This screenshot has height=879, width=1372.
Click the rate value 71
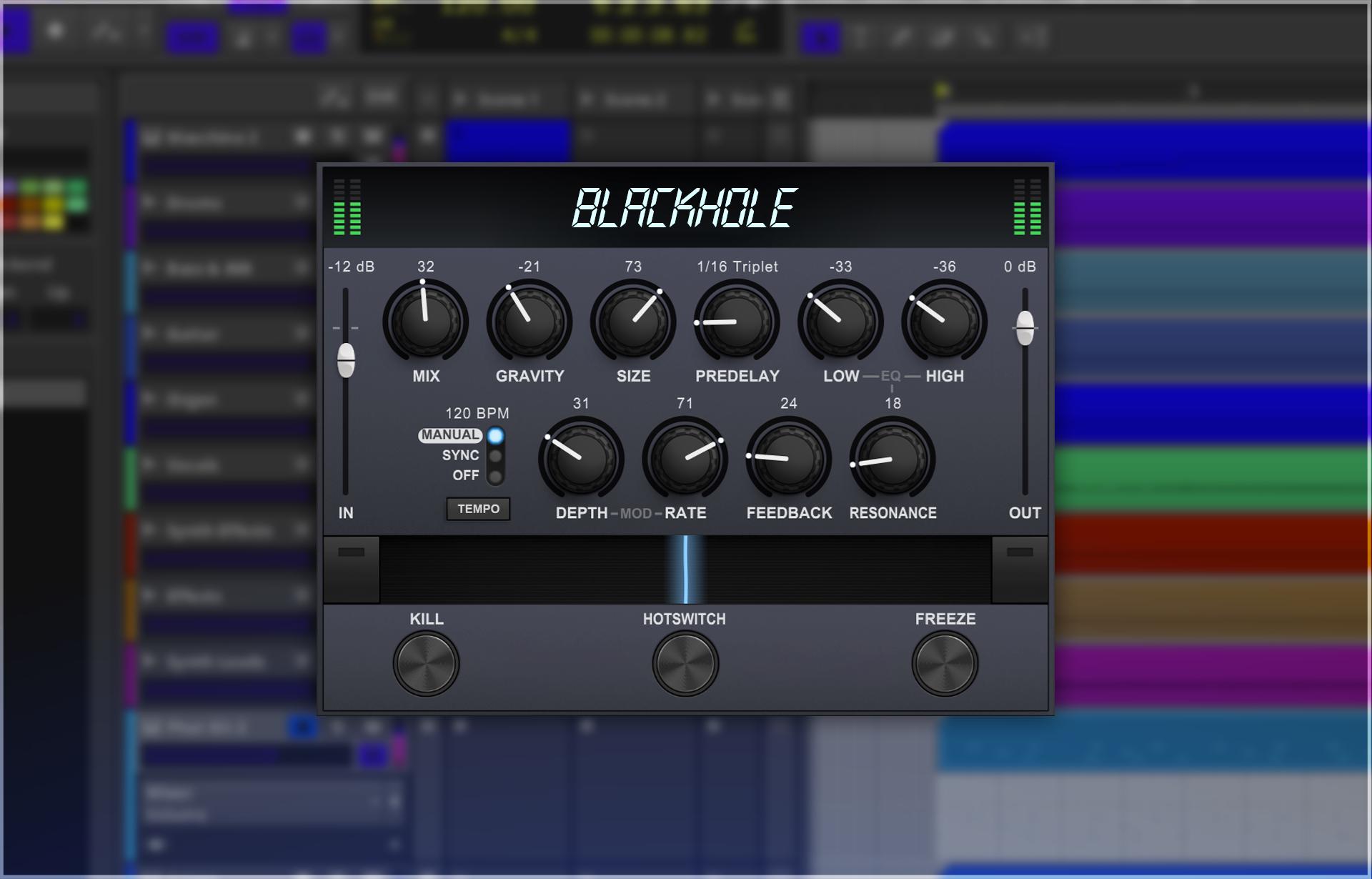point(685,403)
